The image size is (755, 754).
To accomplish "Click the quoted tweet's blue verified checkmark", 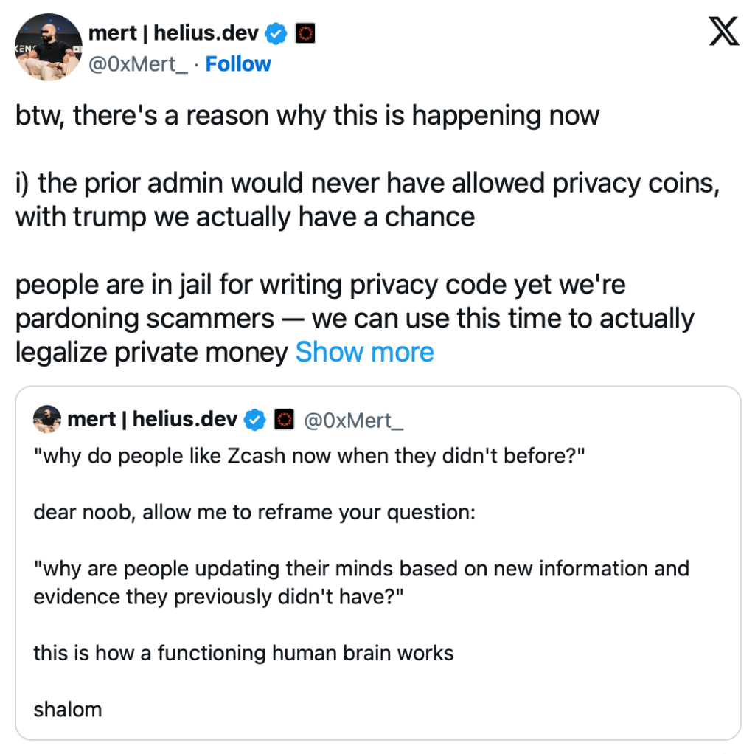I will click(x=255, y=420).
